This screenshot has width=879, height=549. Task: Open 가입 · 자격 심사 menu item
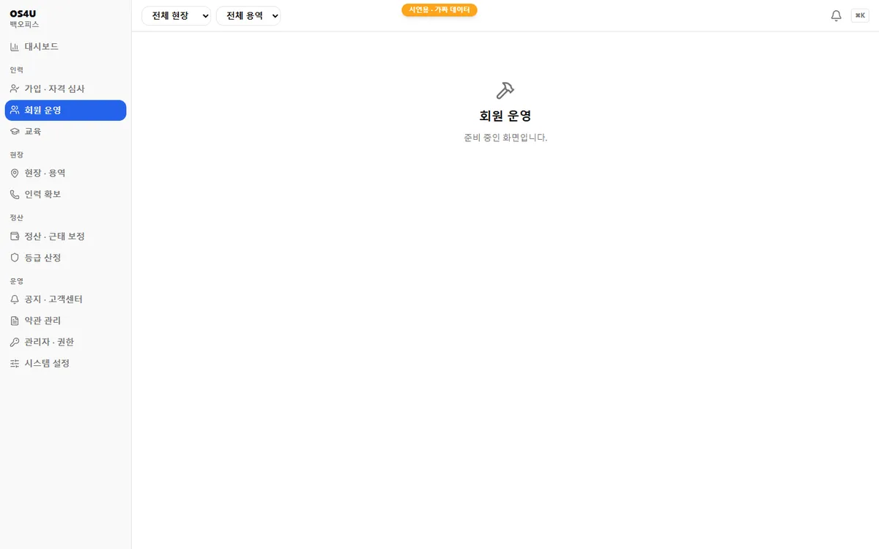[x=66, y=89]
